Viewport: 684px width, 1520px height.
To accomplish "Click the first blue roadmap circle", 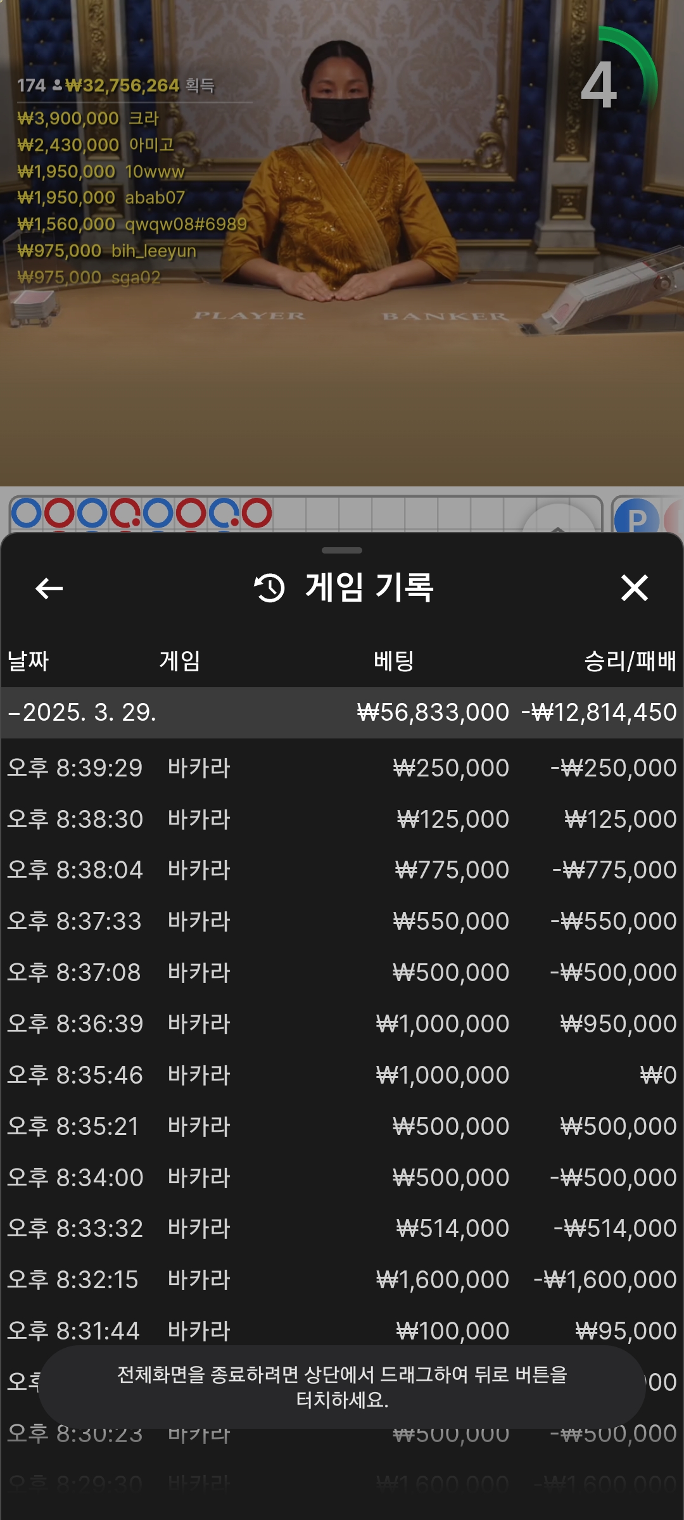I will coord(27,513).
